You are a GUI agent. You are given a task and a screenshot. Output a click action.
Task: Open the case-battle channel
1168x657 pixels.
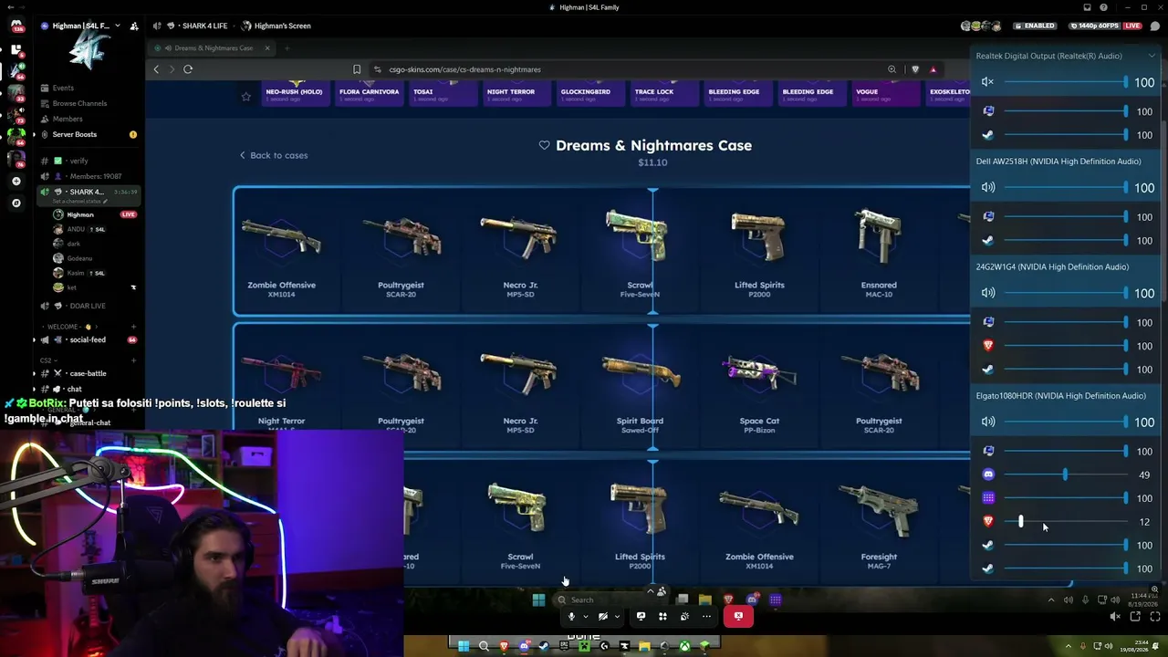coord(88,373)
